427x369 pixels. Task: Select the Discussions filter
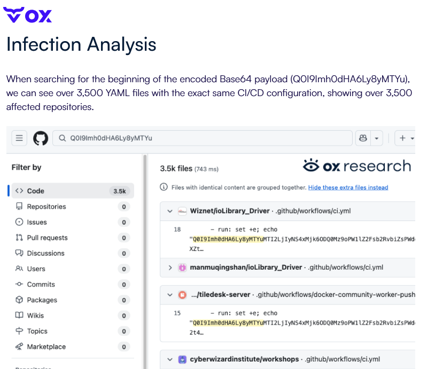click(73, 253)
